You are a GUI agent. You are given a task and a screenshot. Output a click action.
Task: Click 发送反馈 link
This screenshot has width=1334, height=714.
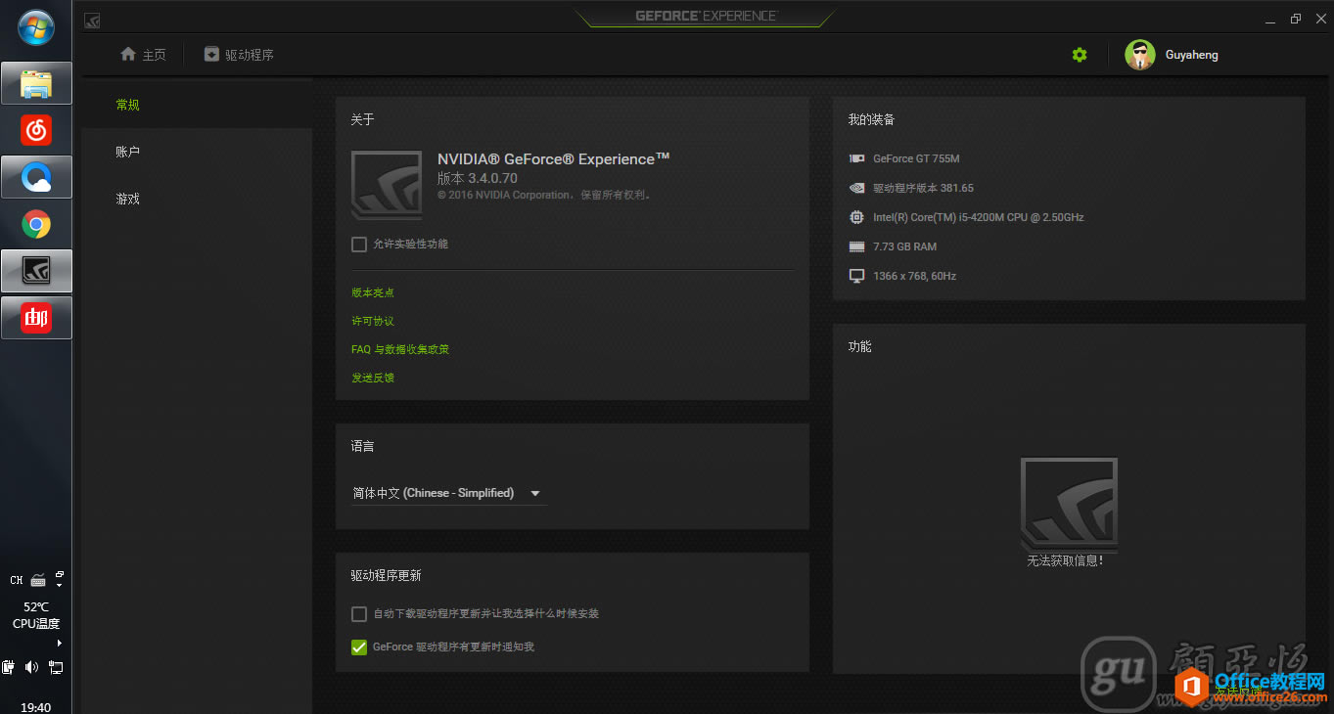(x=373, y=378)
